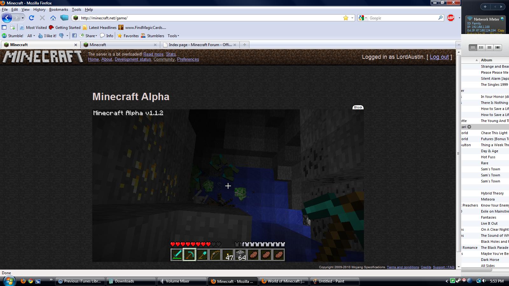Bookmark this page with the star icon
This screenshot has height=286, width=509.
point(345,18)
